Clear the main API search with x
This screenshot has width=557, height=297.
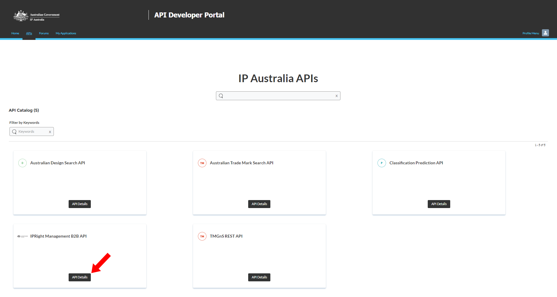tap(336, 96)
